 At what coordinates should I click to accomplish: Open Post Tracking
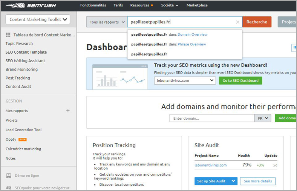(x=18, y=78)
